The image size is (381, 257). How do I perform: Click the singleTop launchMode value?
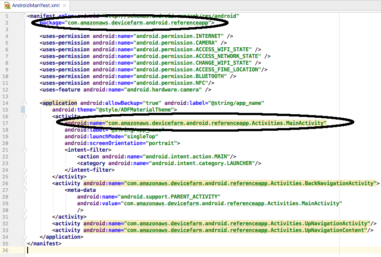tap(141, 137)
